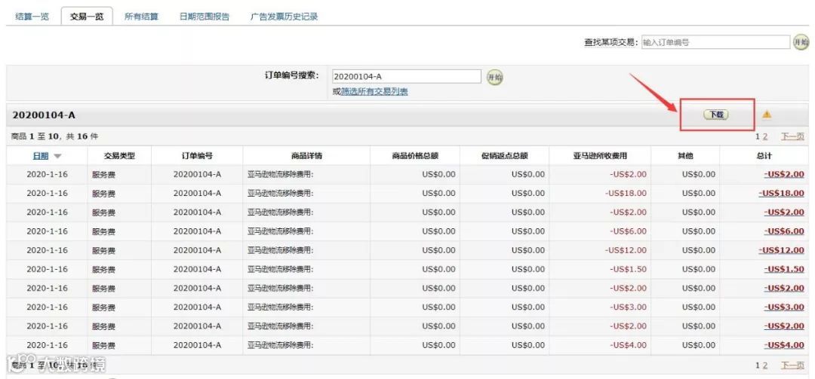The height and width of the screenshot is (379, 815).
Task: Click the 商品价格总额 column header
Action: [415, 156]
